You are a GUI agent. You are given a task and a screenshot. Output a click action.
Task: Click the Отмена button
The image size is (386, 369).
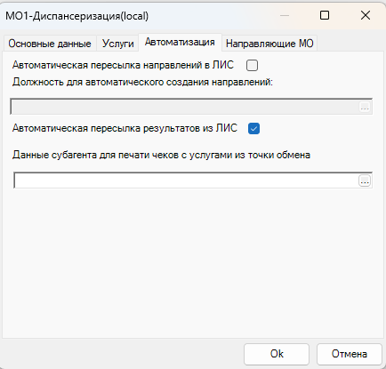click(x=350, y=354)
